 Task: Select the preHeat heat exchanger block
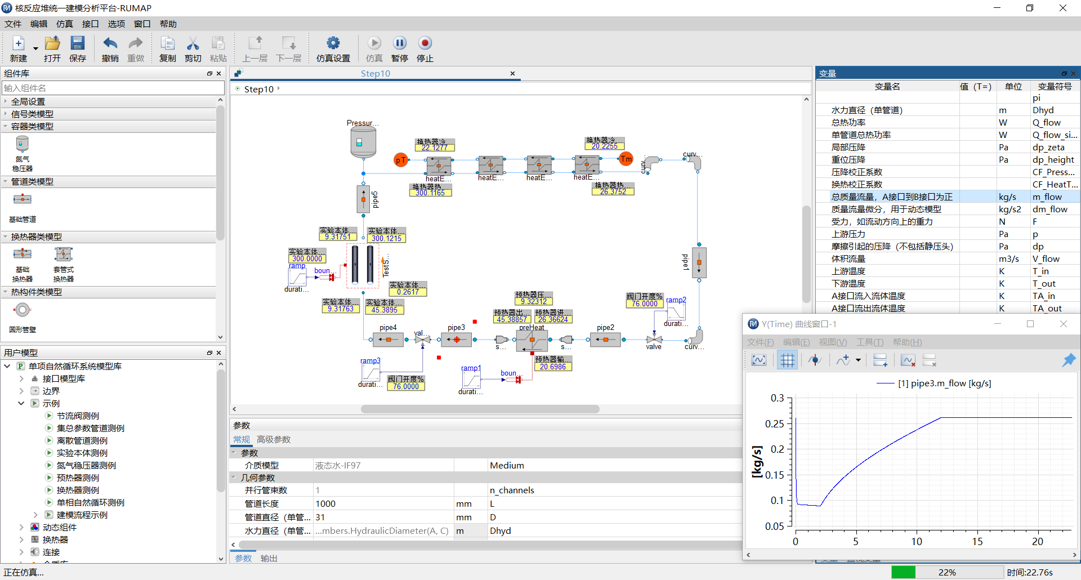pos(532,340)
